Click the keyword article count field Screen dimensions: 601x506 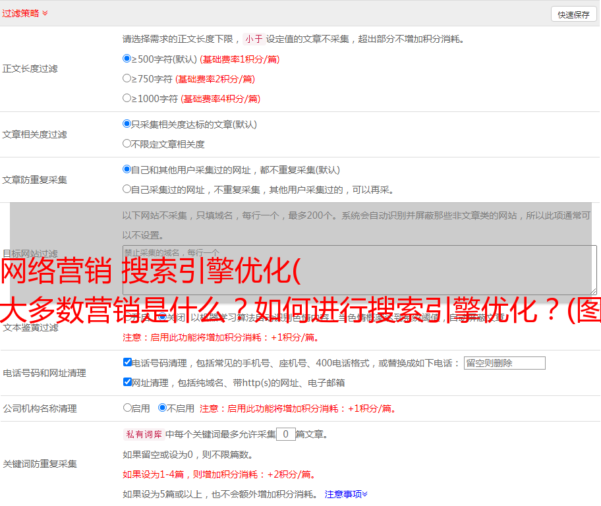pos(285,434)
